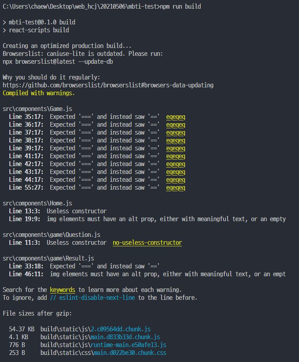Click the 'react-scripts build' line

pos(36,30)
